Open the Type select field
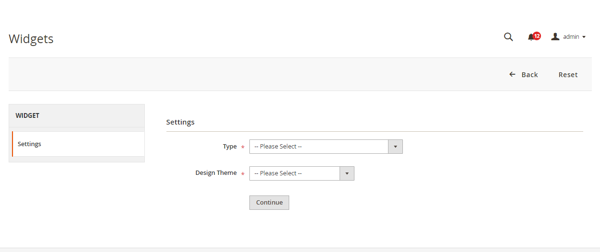Image resolution: width=600 pixels, height=252 pixels. [x=318, y=147]
